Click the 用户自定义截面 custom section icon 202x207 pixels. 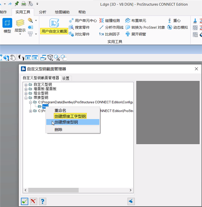[54, 26]
